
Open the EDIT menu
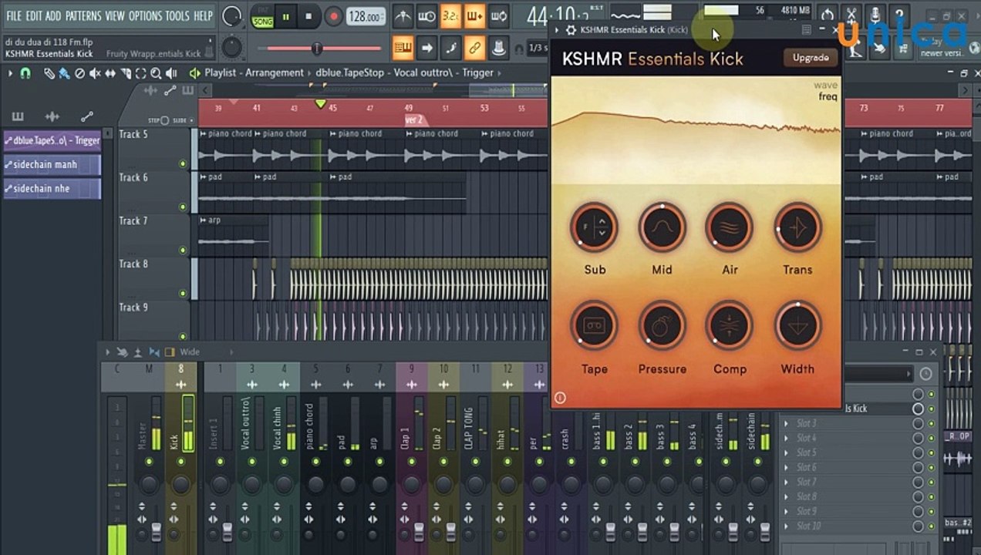(x=34, y=15)
